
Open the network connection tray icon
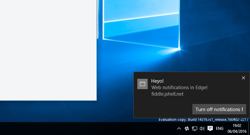(x=194, y=129)
